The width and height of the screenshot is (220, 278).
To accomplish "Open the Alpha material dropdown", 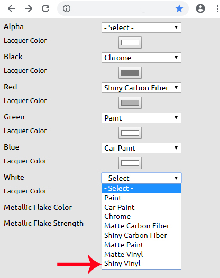I will [x=141, y=27].
